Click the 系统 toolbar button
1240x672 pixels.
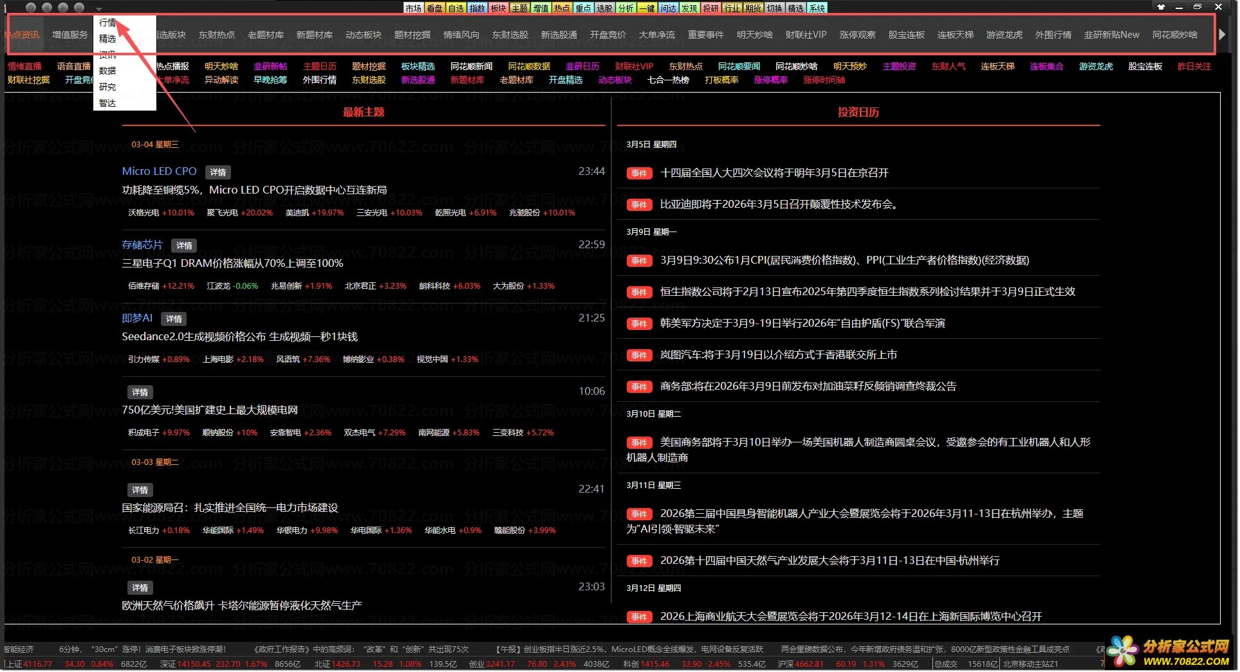[817, 8]
